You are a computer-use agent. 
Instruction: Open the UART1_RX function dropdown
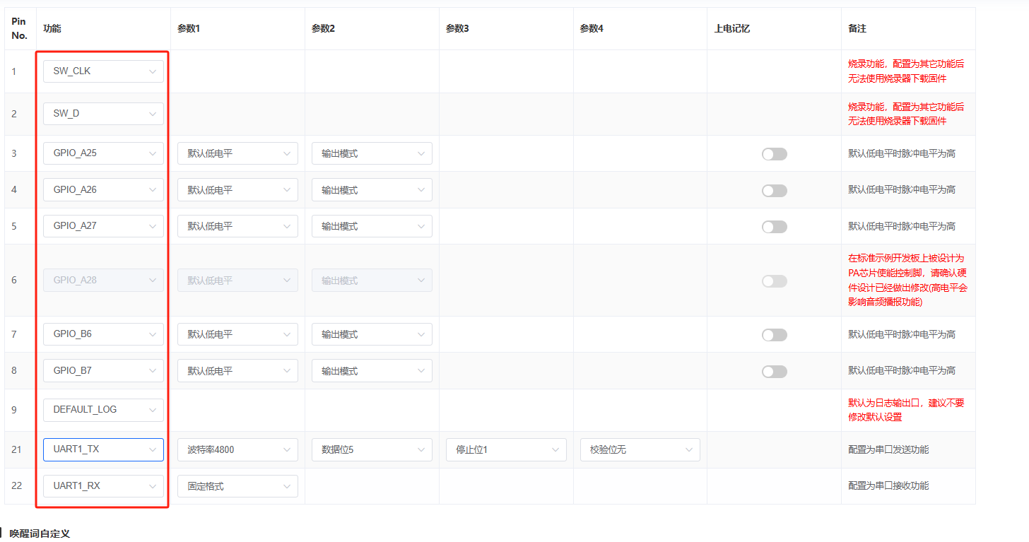103,486
